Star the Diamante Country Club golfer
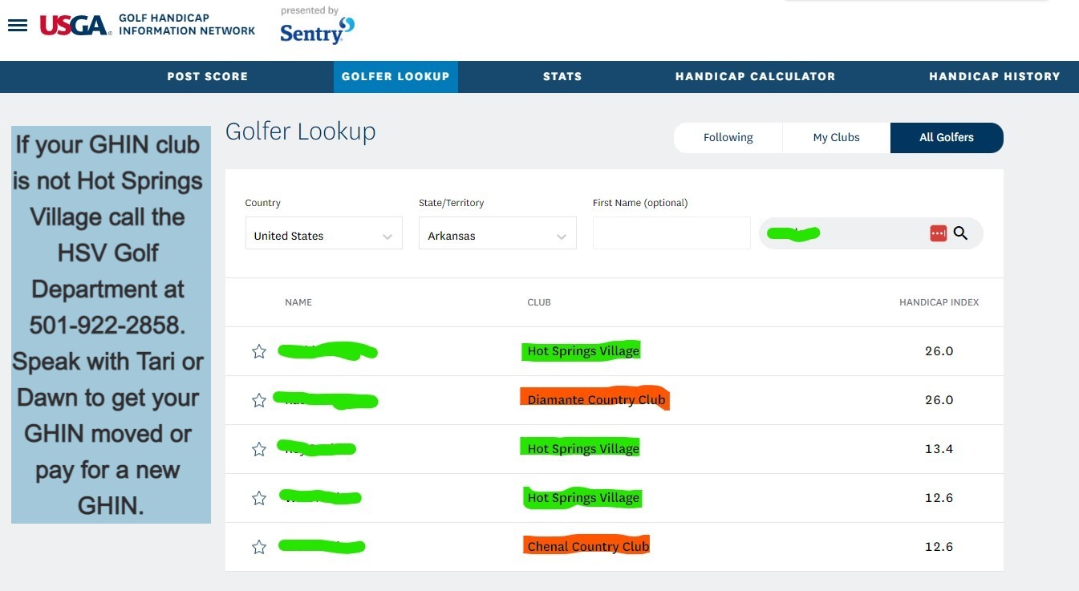 [x=259, y=400]
